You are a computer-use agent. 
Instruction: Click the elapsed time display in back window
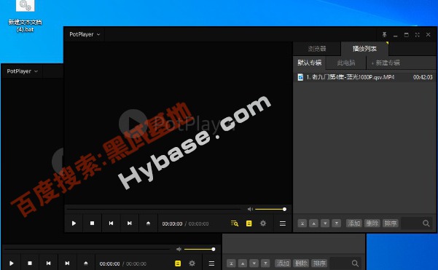(x=109, y=263)
